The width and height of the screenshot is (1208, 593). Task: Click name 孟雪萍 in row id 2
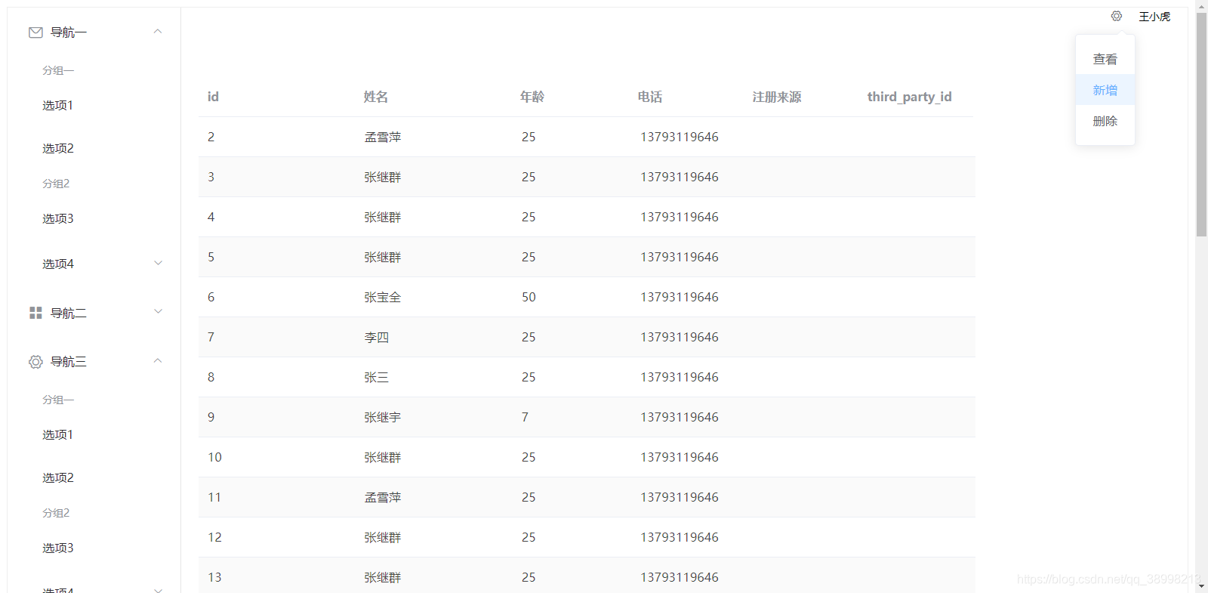click(383, 137)
